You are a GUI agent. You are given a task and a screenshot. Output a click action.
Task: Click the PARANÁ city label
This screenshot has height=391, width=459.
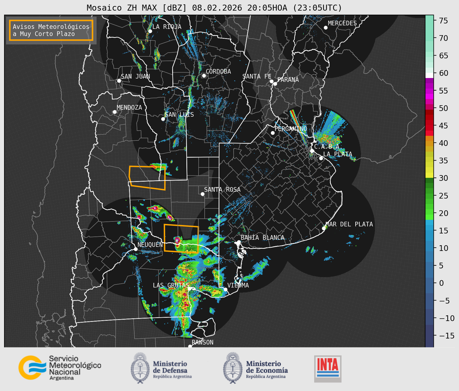pyautogui.click(x=288, y=80)
